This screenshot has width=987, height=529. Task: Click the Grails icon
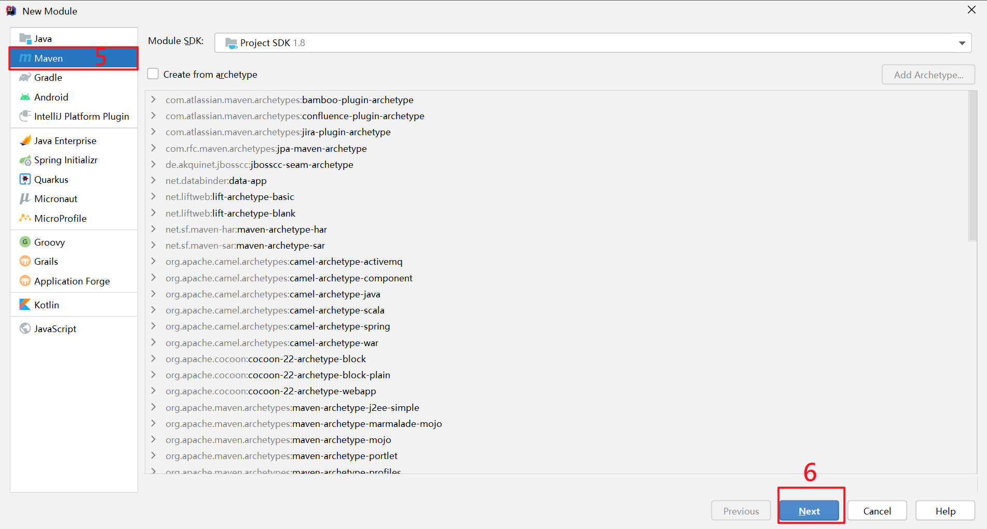[25, 261]
